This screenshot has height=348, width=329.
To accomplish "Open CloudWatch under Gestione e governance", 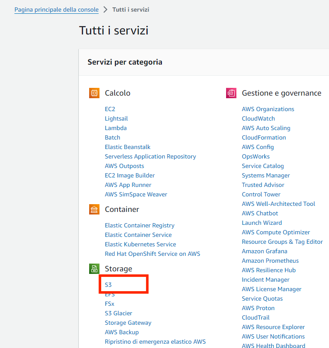I will (258, 118).
